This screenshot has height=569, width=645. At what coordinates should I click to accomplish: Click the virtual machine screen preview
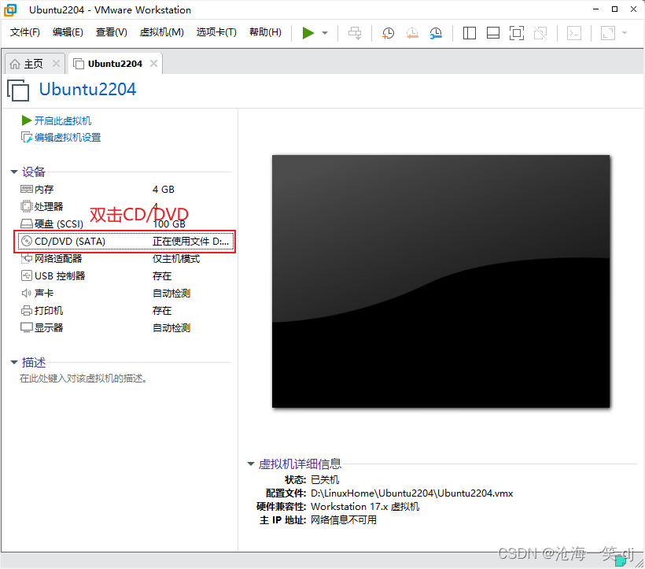pyautogui.click(x=440, y=282)
